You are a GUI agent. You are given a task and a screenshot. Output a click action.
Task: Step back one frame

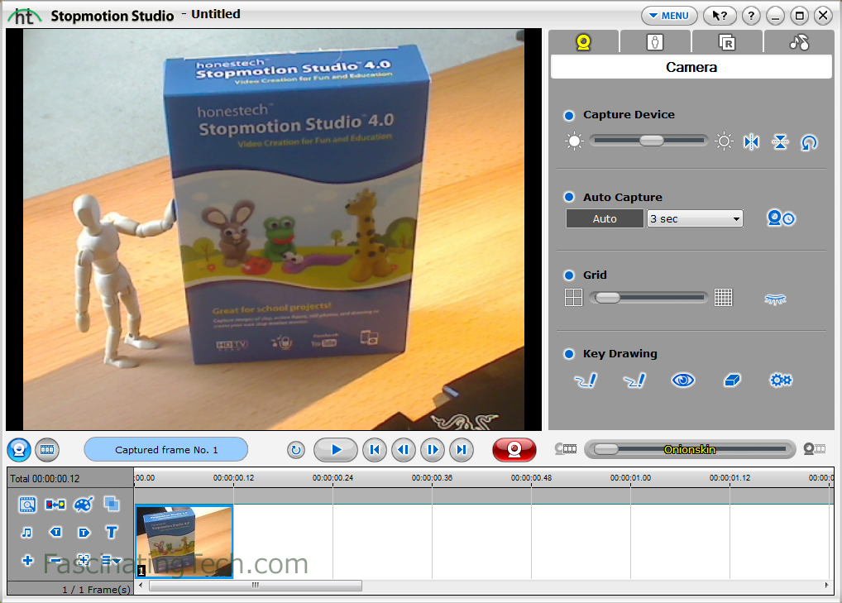point(404,449)
